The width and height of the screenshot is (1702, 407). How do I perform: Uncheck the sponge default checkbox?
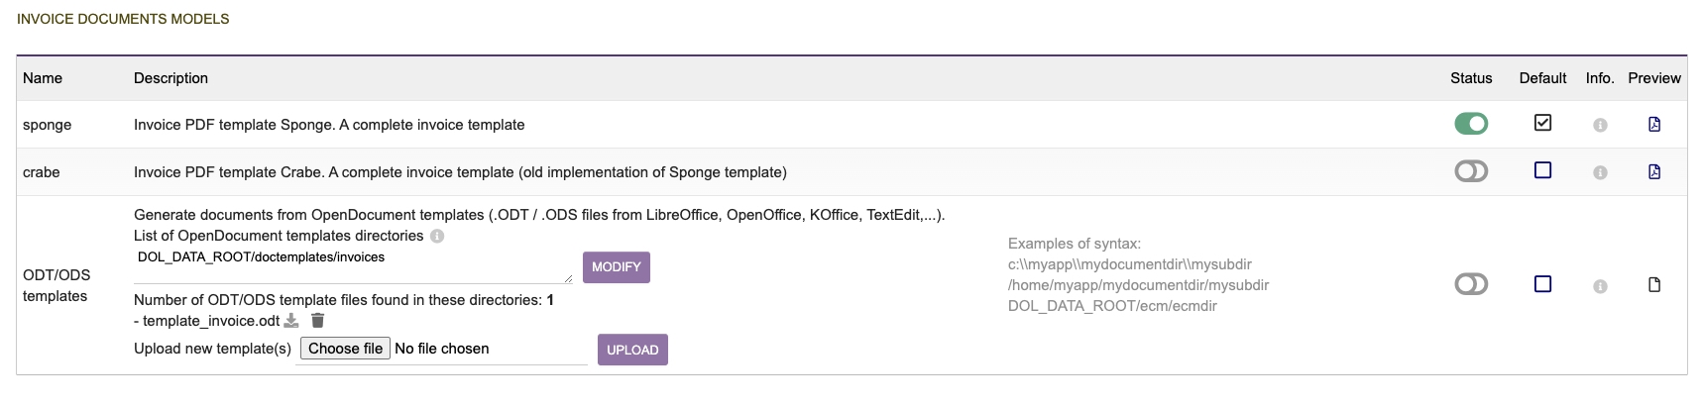[x=1542, y=123]
